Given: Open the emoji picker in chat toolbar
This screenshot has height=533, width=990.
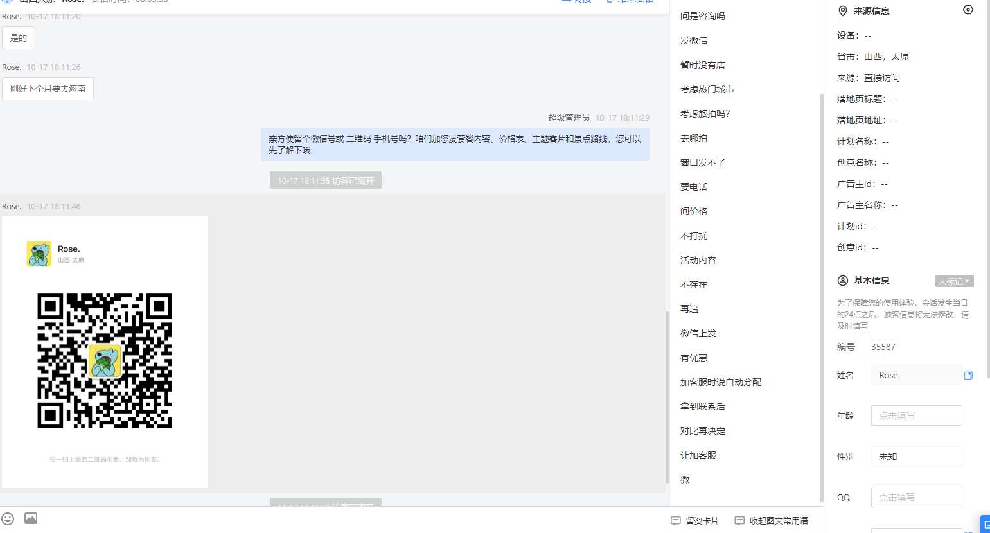Looking at the screenshot, I should click(x=8, y=519).
